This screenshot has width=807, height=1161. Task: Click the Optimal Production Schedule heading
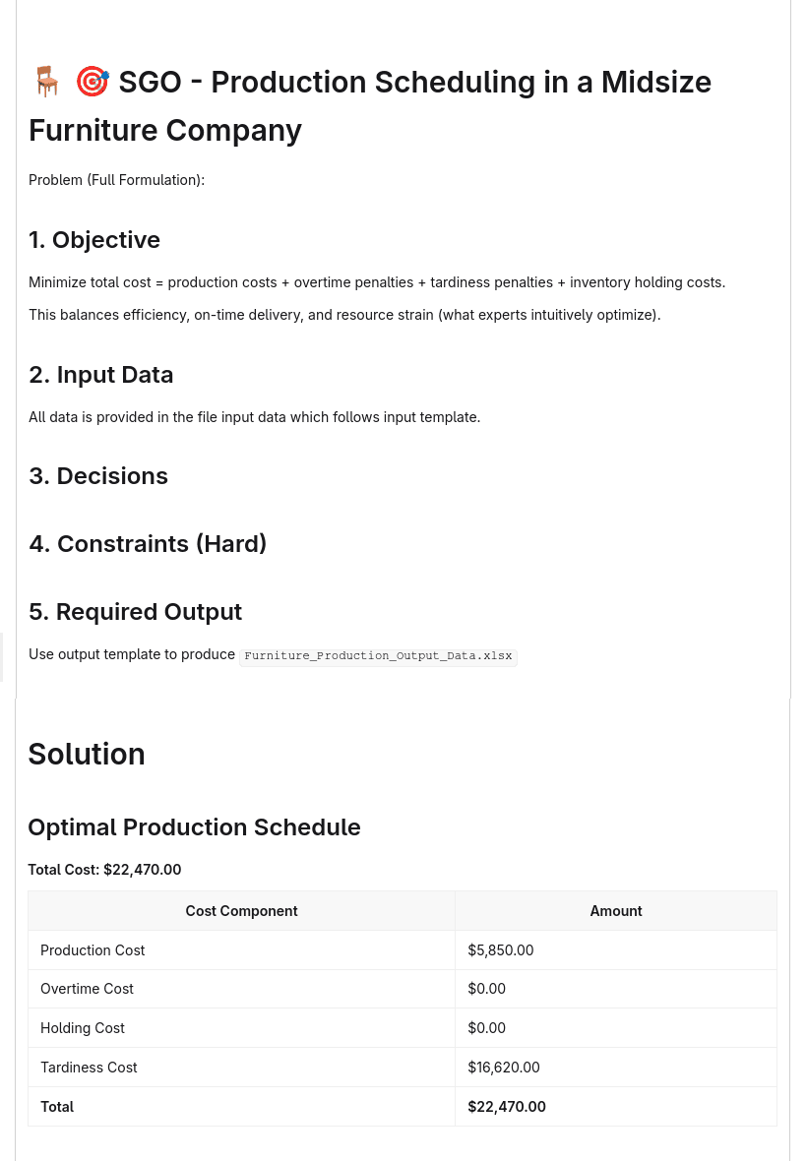[x=194, y=827]
